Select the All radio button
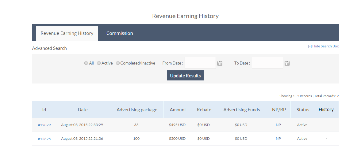This screenshot has height=156, width=357. [86, 63]
